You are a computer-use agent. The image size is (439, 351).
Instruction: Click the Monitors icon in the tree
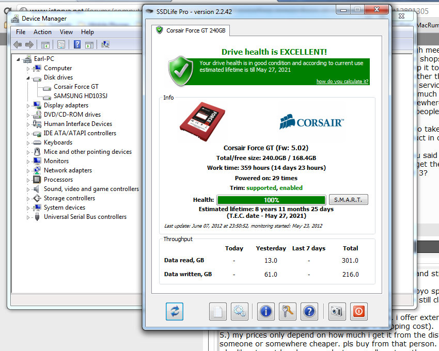[x=37, y=161]
